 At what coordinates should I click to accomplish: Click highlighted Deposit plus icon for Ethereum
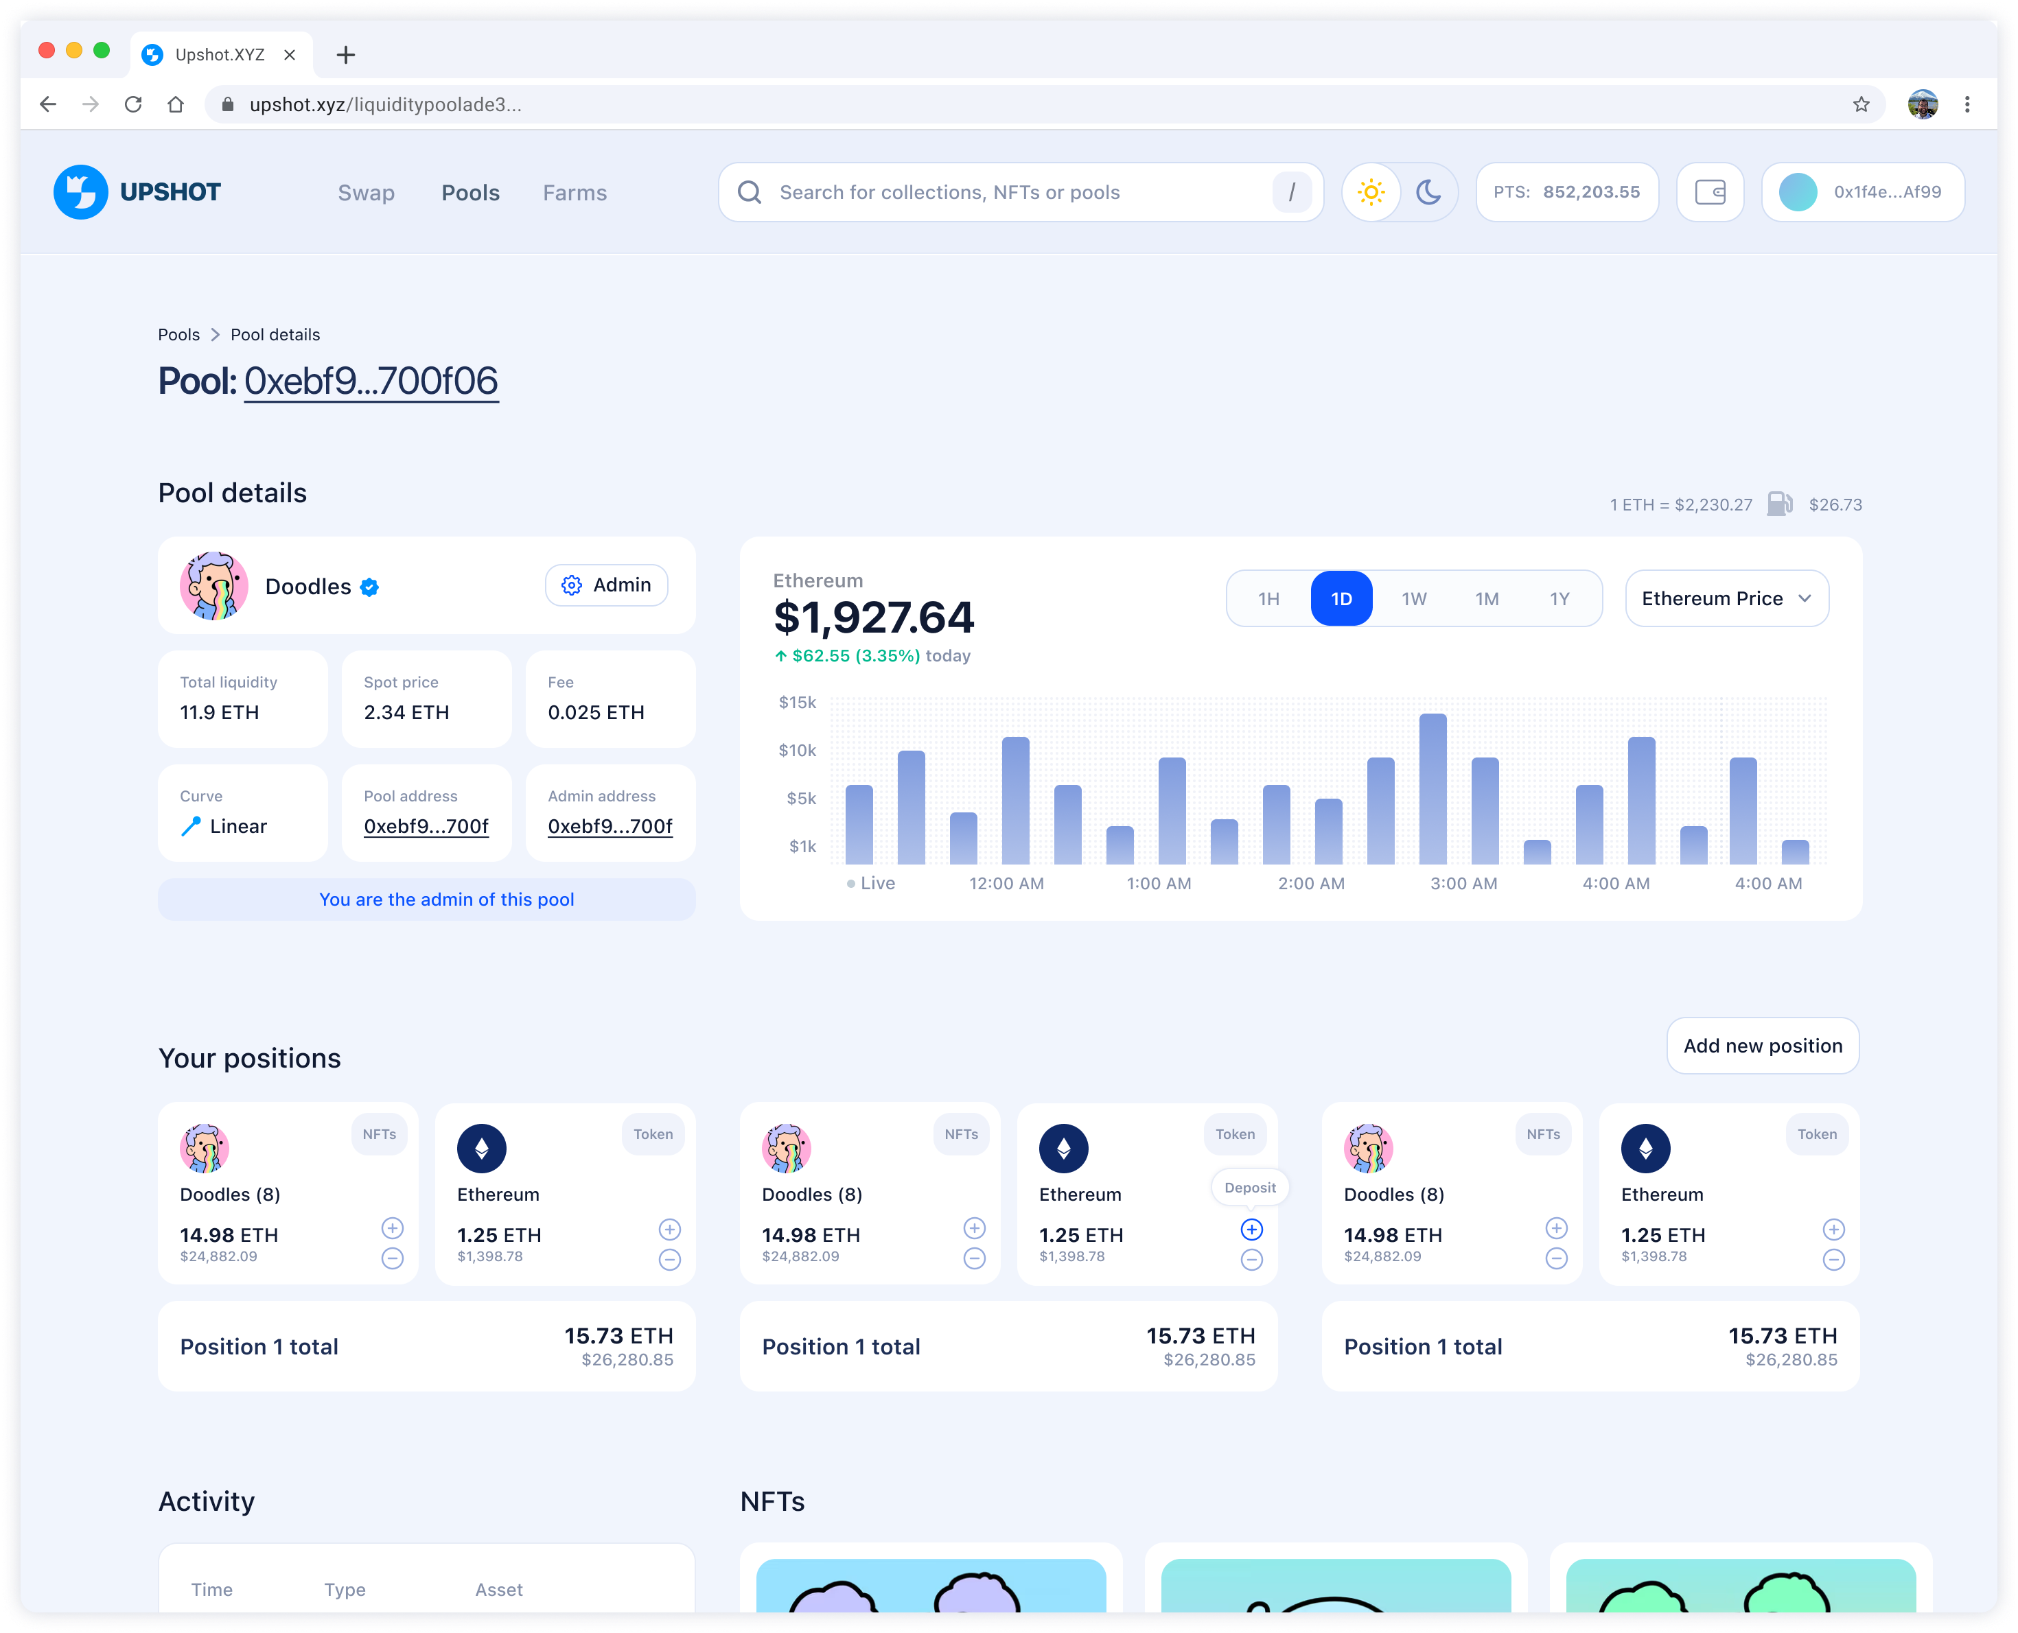click(x=1251, y=1230)
